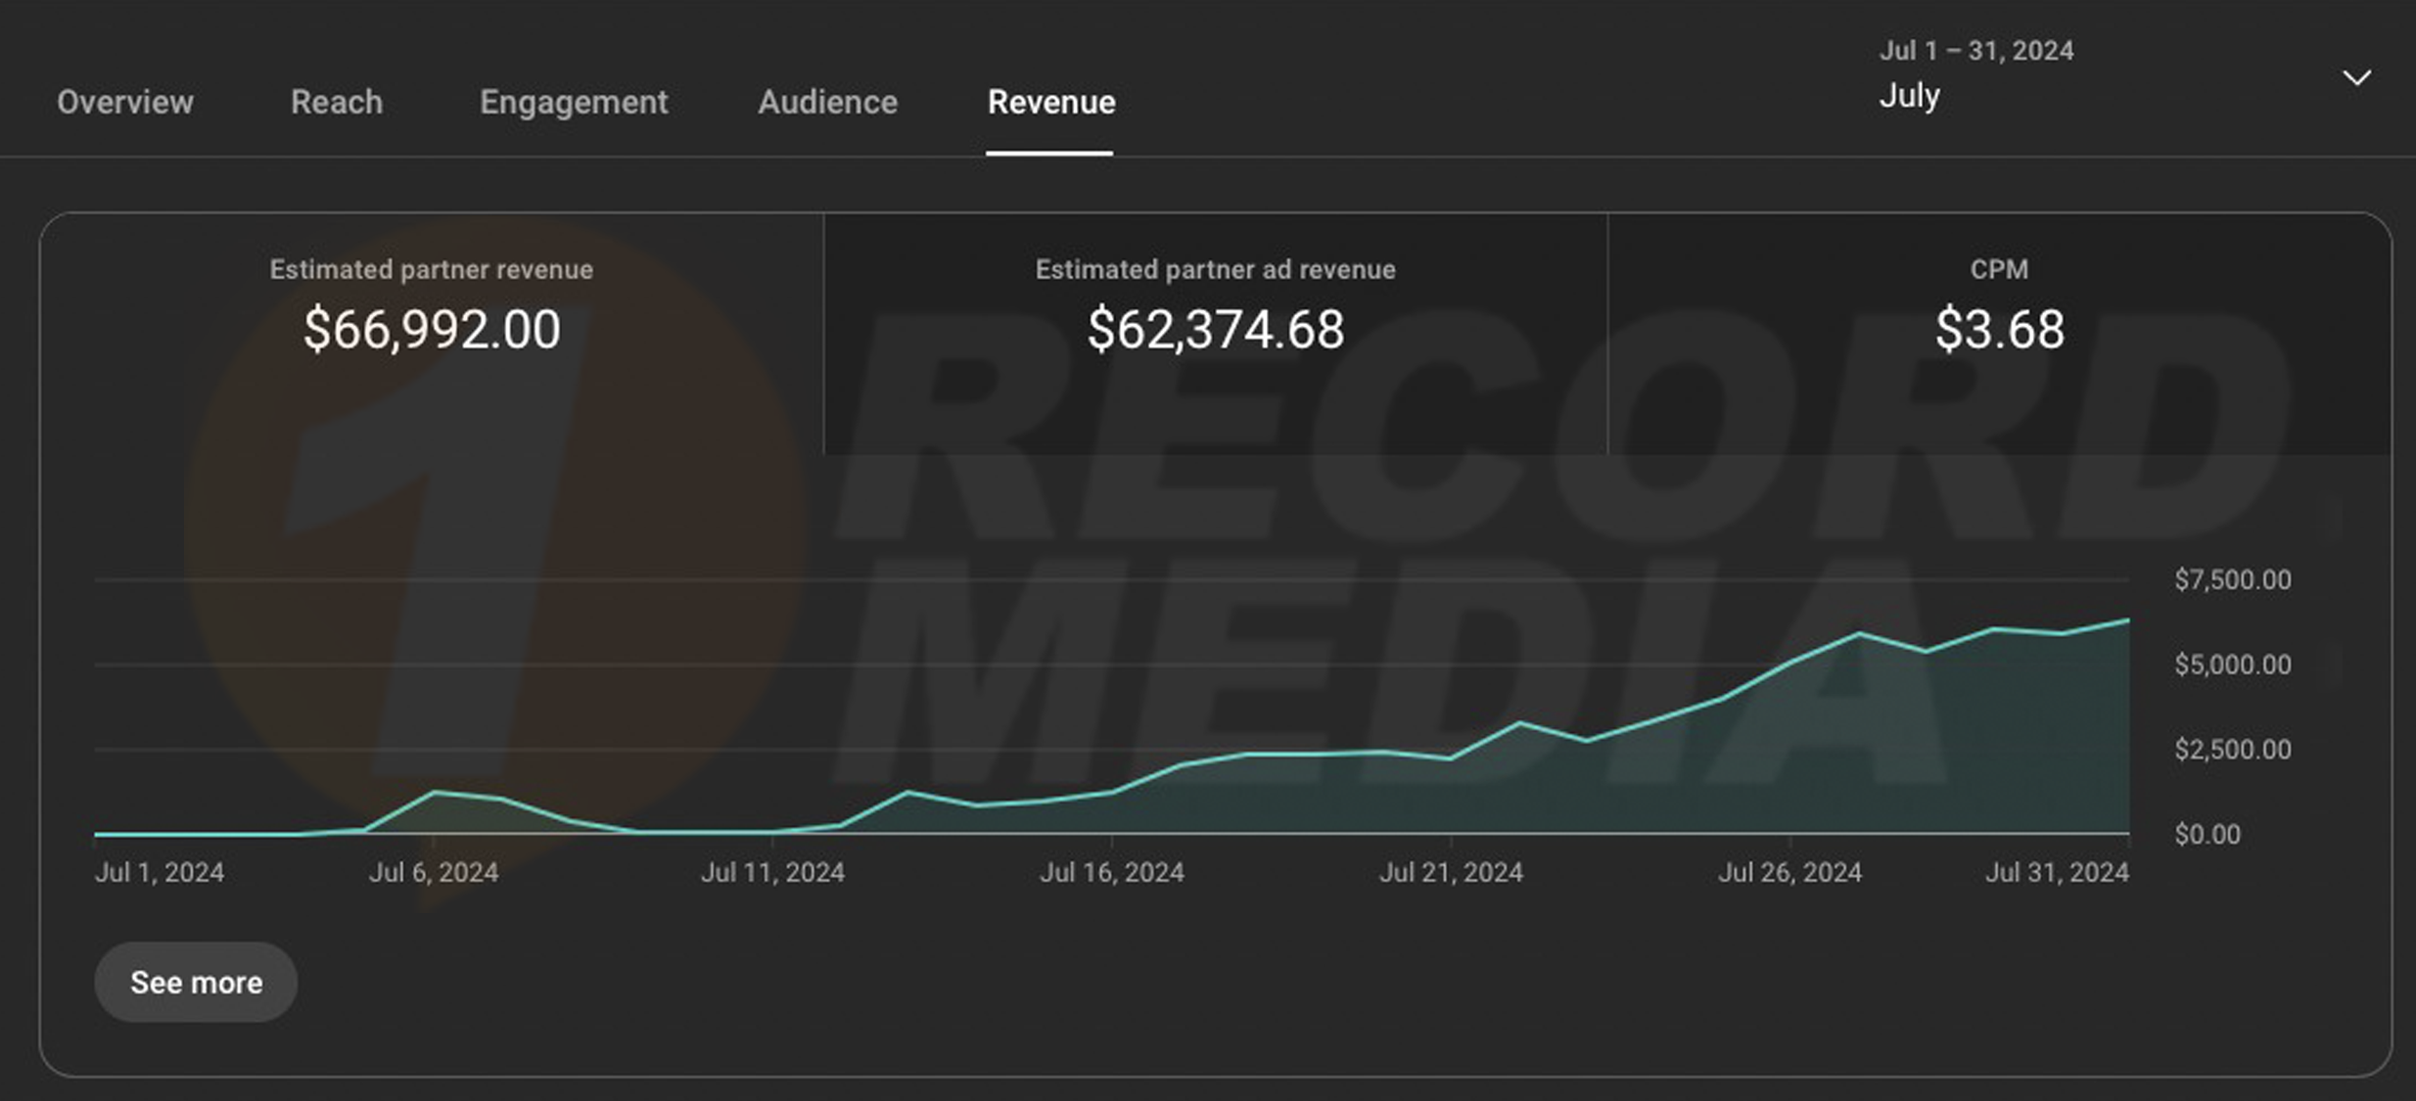Switch to the Reach tab
Viewport: 2416px width, 1101px height.
[x=336, y=102]
